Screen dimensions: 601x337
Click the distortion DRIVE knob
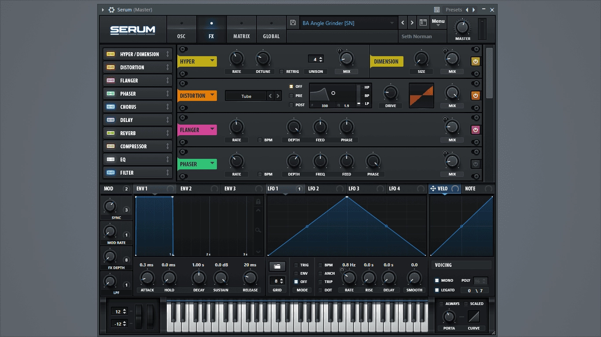[390, 93]
